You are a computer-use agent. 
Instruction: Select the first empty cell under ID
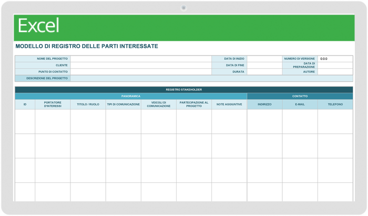tap(25, 122)
